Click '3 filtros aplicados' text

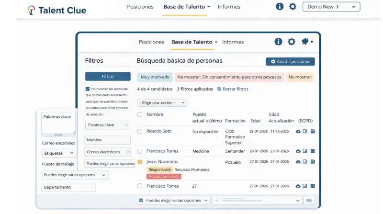(x=195, y=89)
